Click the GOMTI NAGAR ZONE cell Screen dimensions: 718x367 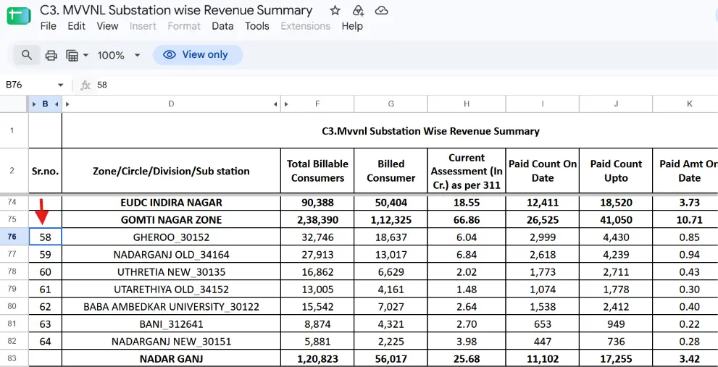(x=171, y=219)
